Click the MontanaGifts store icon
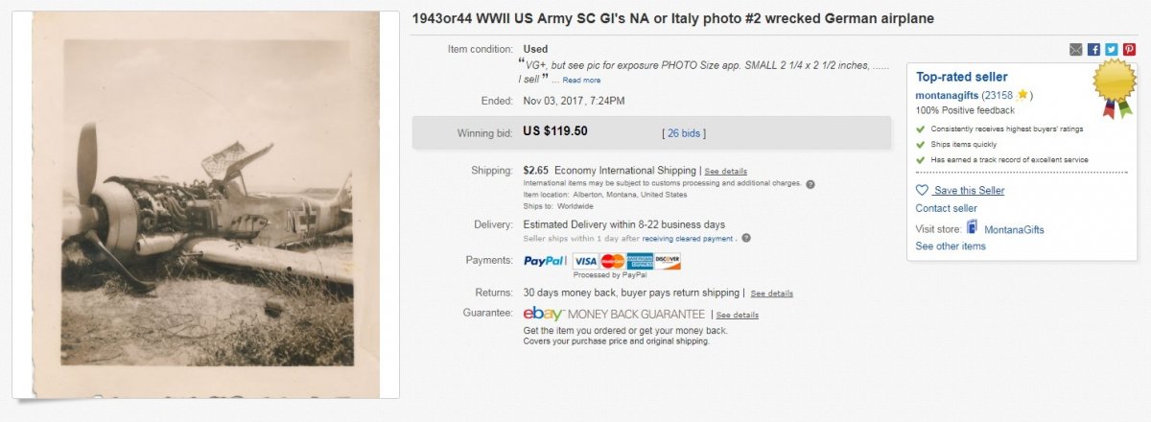 pos(973,228)
